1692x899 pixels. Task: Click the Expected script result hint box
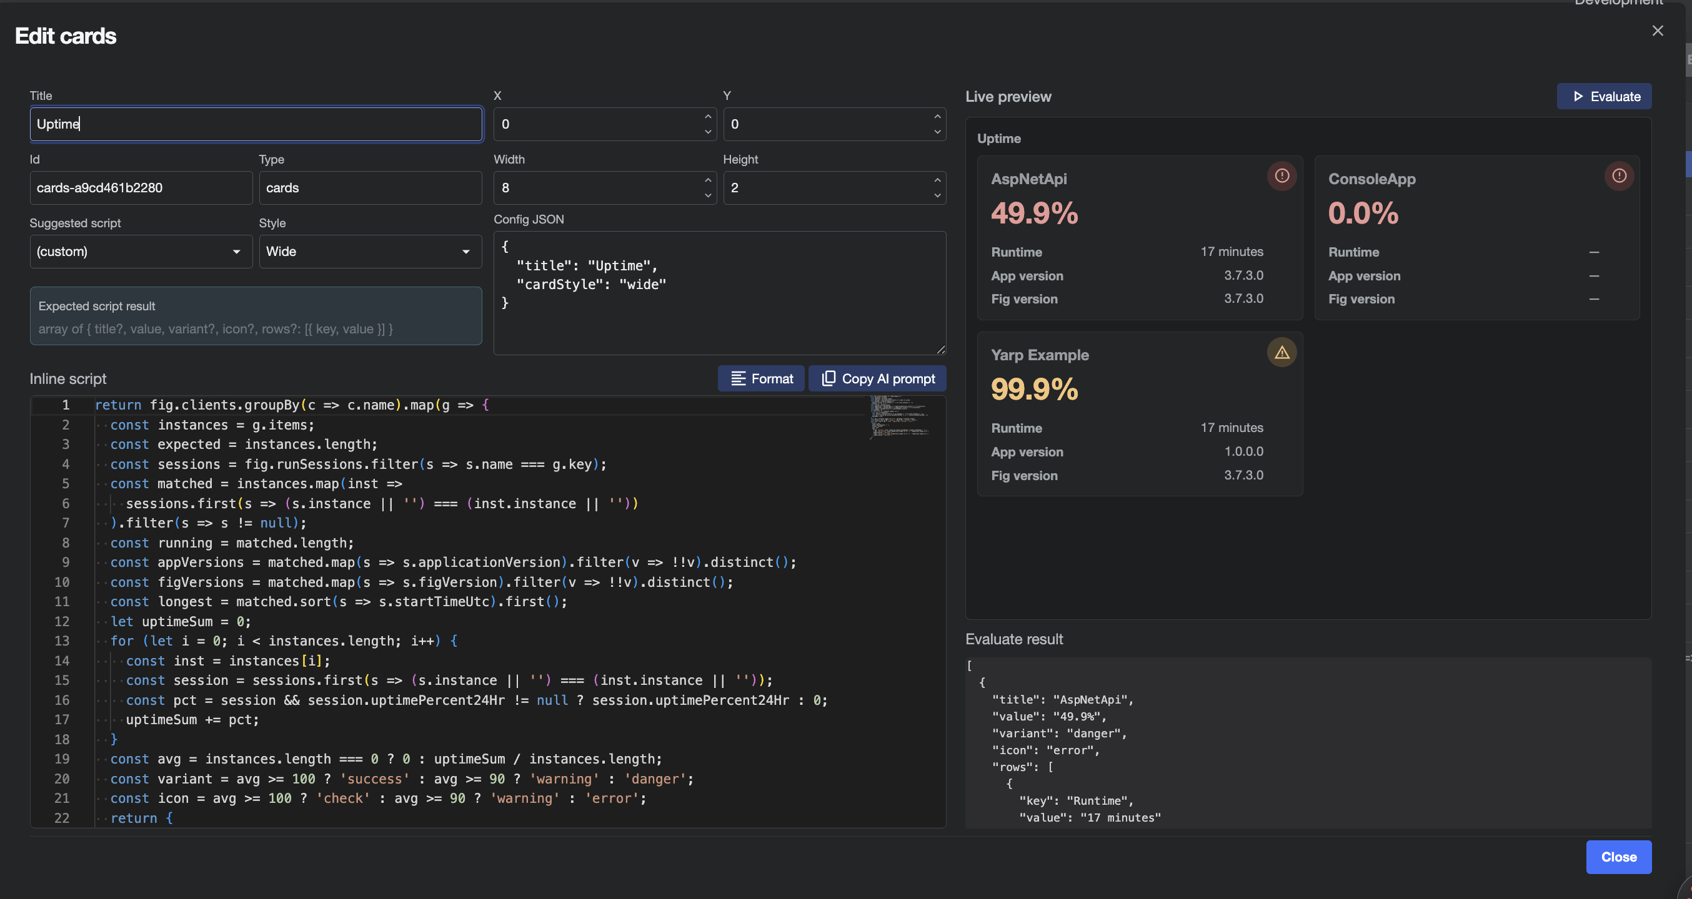[x=256, y=317]
